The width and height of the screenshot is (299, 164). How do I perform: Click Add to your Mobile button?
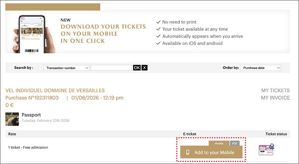click(212, 152)
